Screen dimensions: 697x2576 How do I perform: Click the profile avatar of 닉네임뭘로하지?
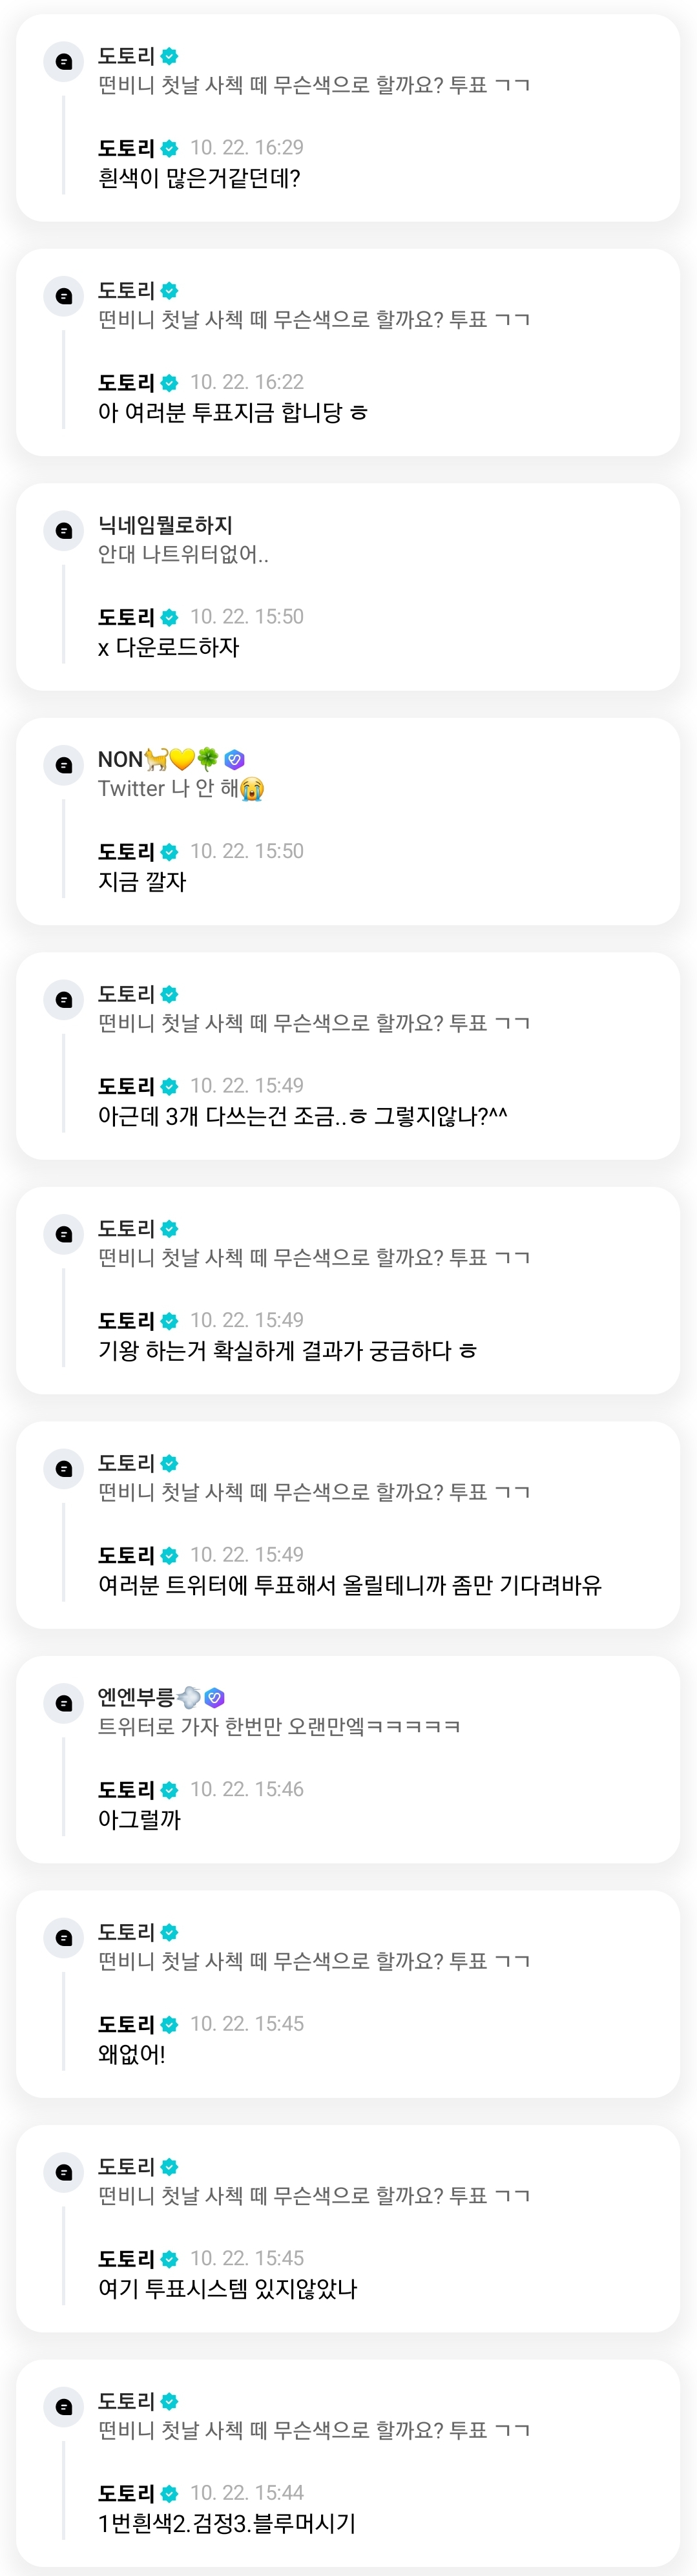[64, 531]
